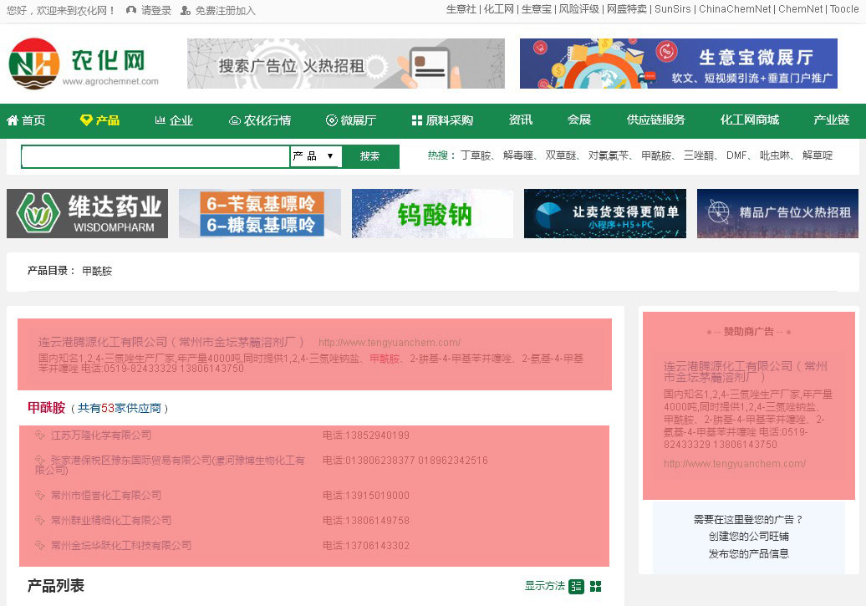This screenshot has height=606, width=866.
Task: Select hot search term 丁草胺
Action: [476, 155]
